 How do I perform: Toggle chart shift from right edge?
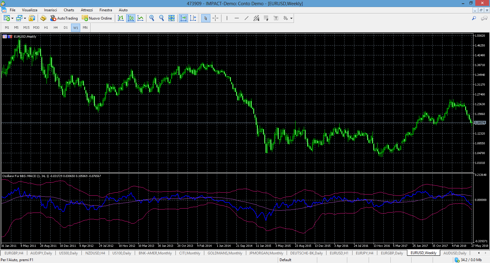coord(193,18)
